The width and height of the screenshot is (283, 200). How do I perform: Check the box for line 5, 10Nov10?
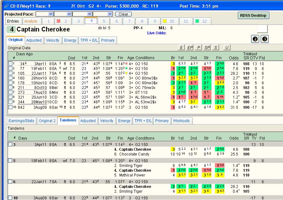(x=10, y=83)
